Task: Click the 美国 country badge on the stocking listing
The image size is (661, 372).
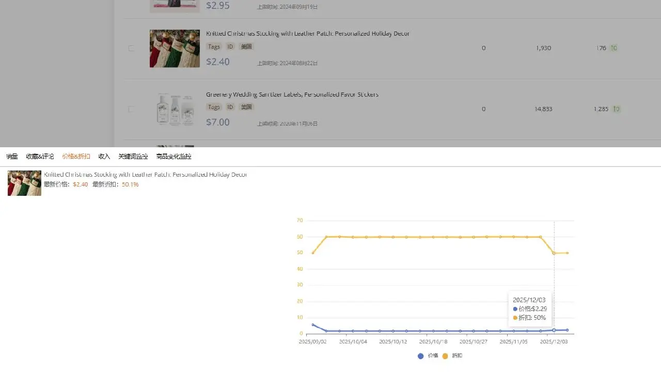Action: point(246,46)
